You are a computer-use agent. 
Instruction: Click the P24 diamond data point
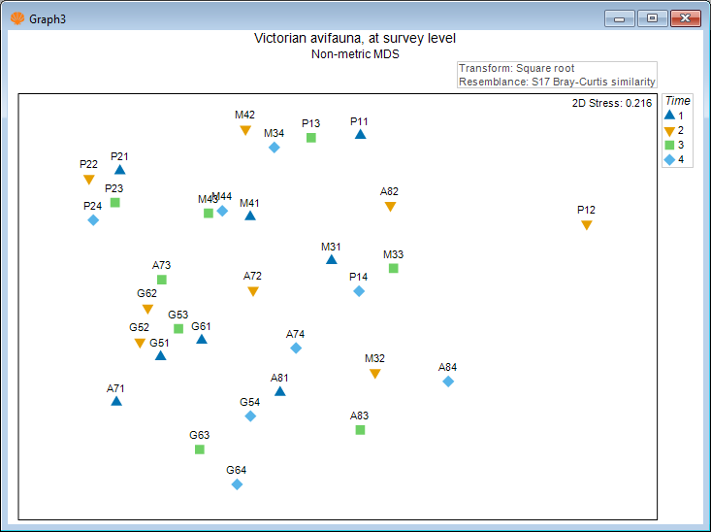93,220
